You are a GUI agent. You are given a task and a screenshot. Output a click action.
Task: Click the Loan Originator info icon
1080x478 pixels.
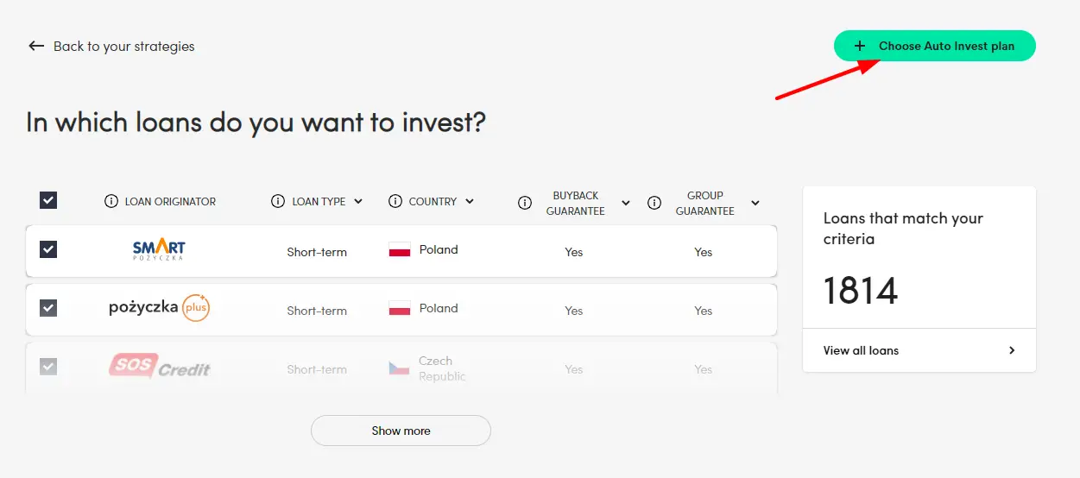tap(111, 201)
